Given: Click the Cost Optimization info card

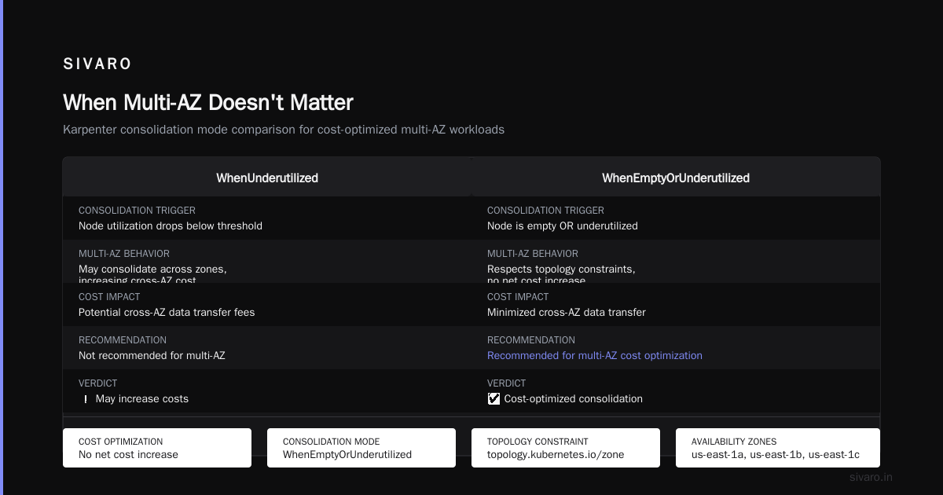Looking at the screenshot, I should tap(157, 448).
